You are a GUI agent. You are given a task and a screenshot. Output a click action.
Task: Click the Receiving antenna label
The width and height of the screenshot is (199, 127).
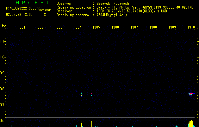[73, 15]
